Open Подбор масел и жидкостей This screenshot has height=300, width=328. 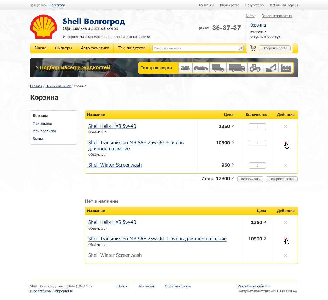tap(75, 67)
